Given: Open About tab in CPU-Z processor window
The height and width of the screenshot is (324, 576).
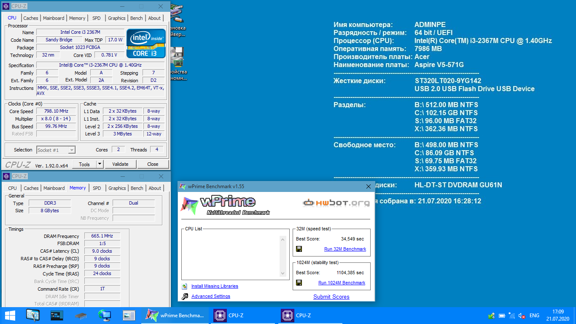Looking at the screenshot, I should click(154, 18).
